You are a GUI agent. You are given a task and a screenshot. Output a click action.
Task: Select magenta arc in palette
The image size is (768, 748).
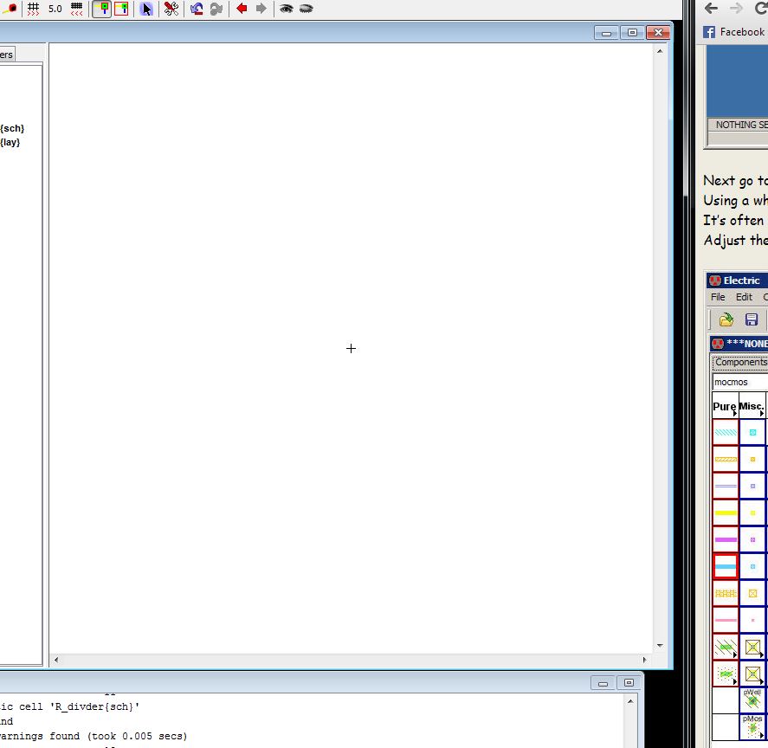tap(726, 540)
